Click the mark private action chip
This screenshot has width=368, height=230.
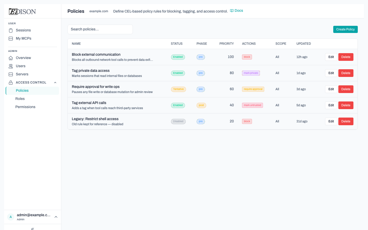click(251, 73)
